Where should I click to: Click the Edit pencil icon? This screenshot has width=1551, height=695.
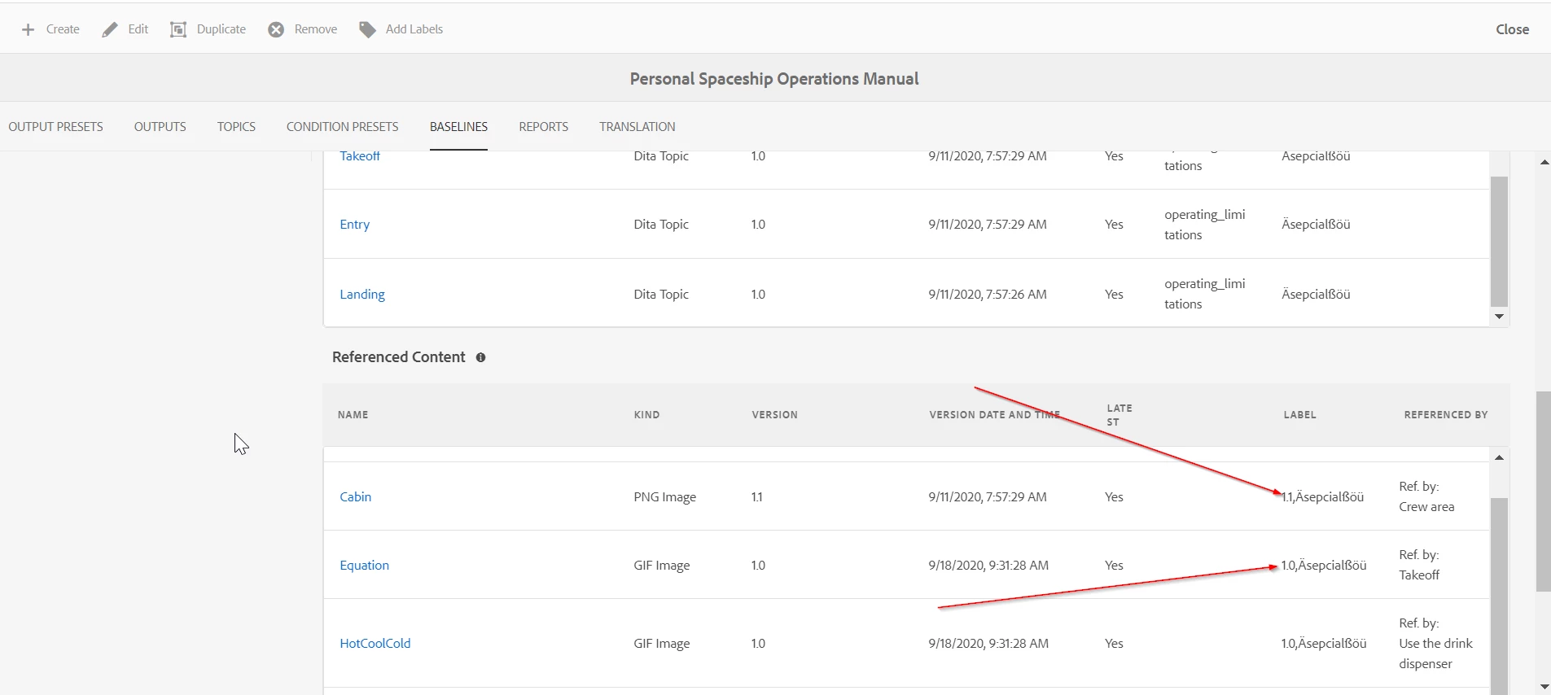[109, 29]
